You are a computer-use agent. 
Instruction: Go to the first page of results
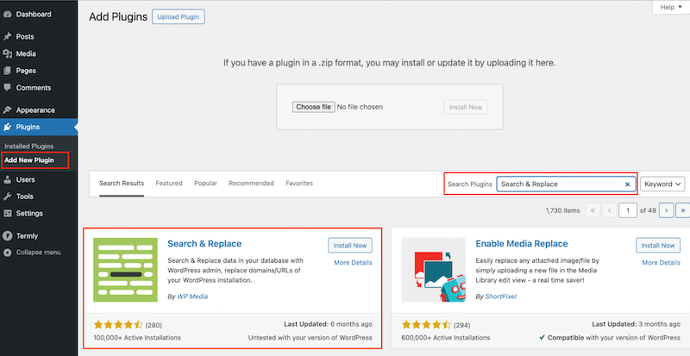593,210
